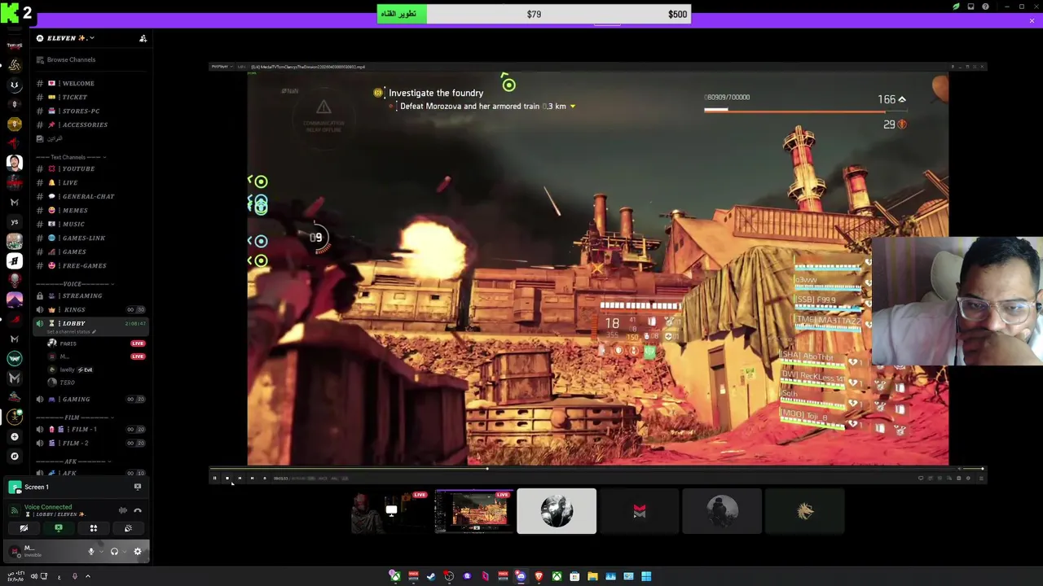The image size is (1043, 586).
Task: Select the first live stream thumbnail
Action: pos(390,511)
